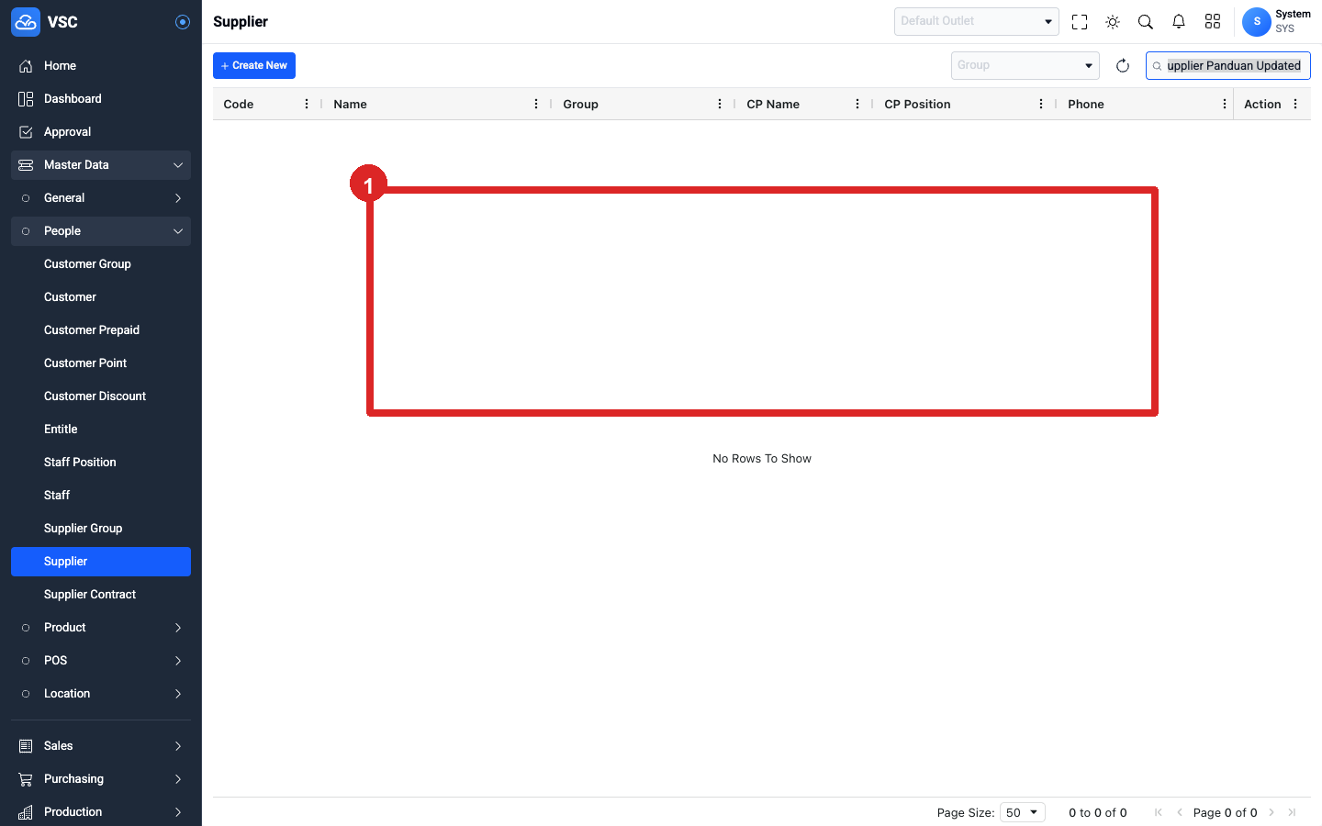Go to first page icon

[1159, 812]
